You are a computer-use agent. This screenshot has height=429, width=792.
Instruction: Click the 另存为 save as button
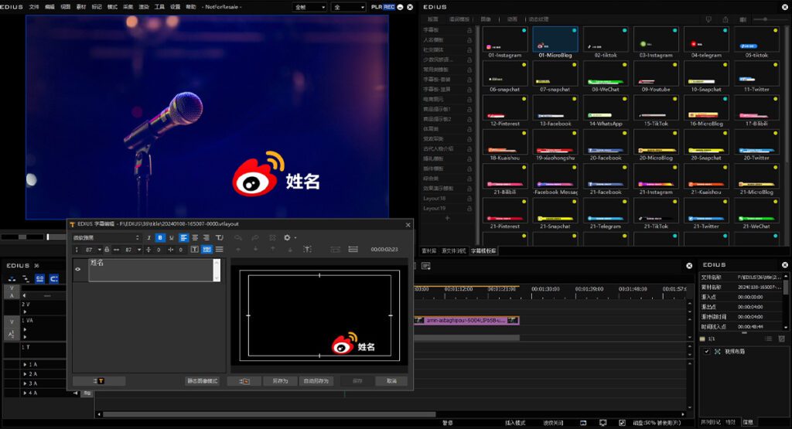coord(280,381)
